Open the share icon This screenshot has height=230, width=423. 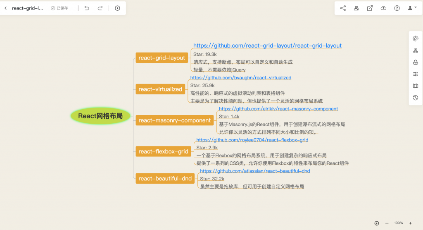click(x=343, y=8)
